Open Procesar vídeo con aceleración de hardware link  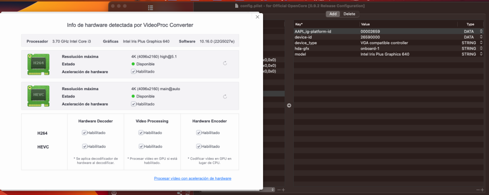(x=193, y=178)
